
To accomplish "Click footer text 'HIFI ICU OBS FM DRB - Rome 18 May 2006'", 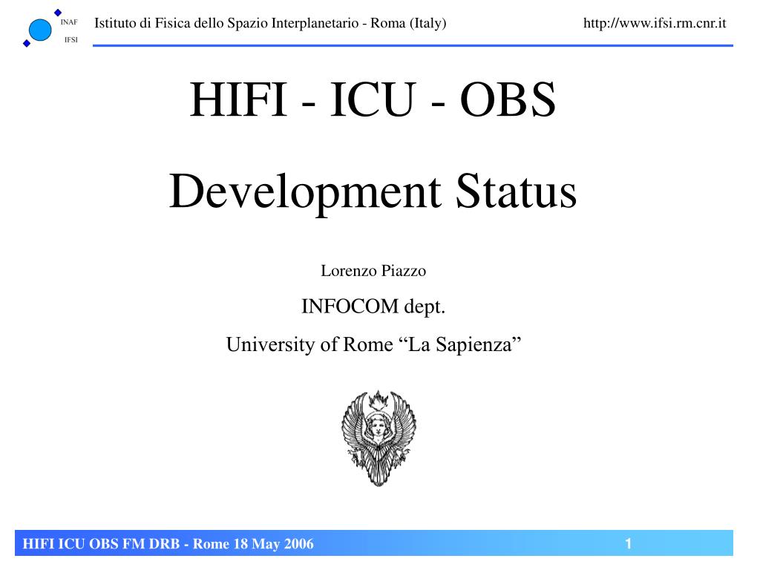I will 168,544.
